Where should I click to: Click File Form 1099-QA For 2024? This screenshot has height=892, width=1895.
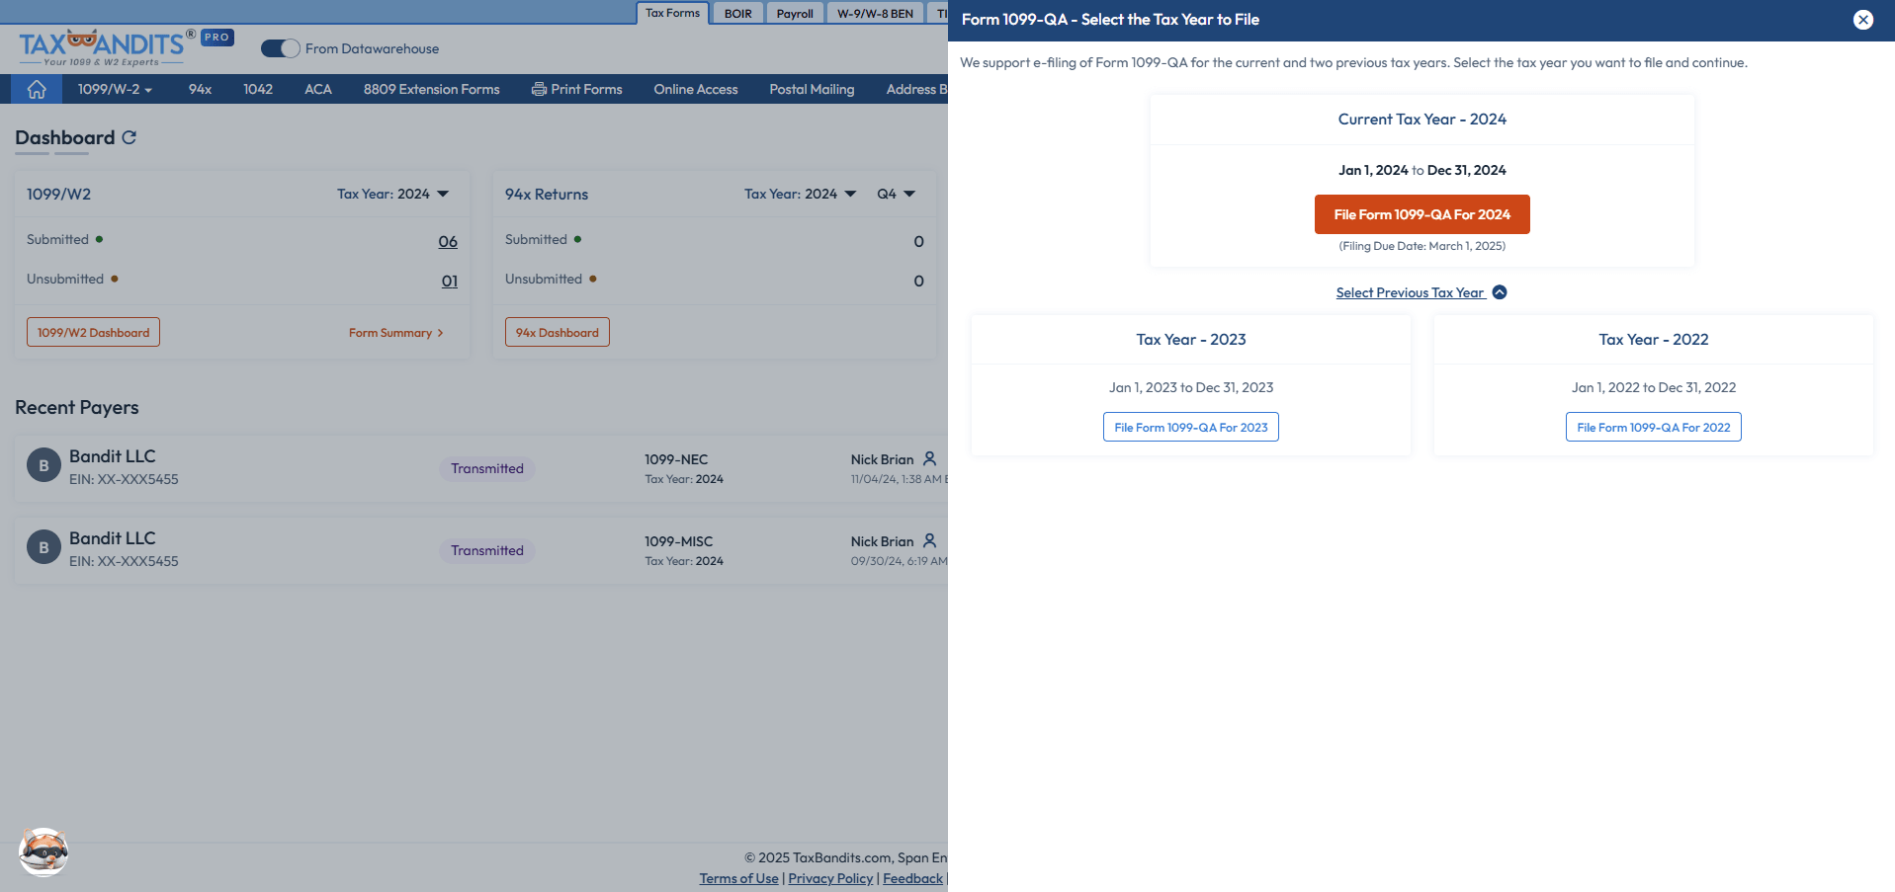[1421, 214]
